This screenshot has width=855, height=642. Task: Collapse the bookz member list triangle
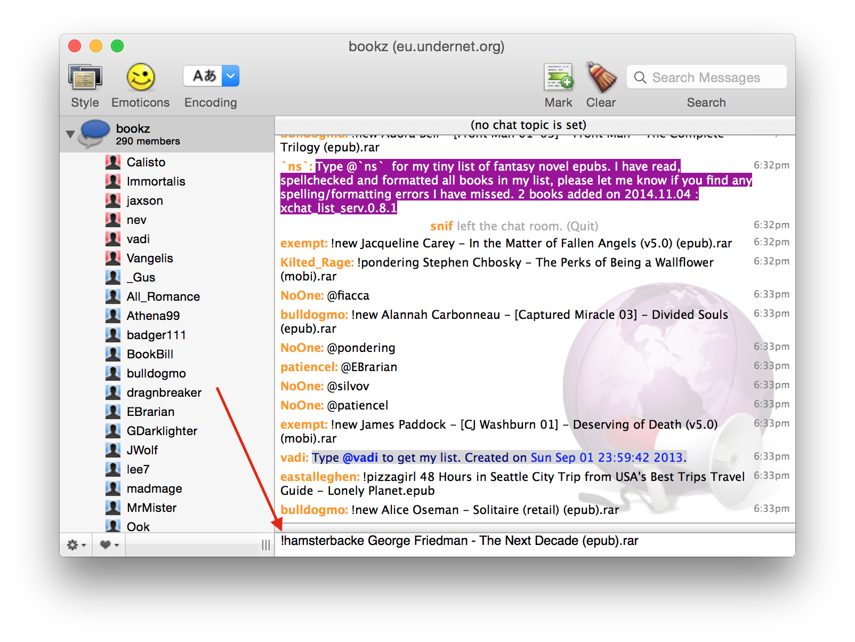(x=70, y=134)
